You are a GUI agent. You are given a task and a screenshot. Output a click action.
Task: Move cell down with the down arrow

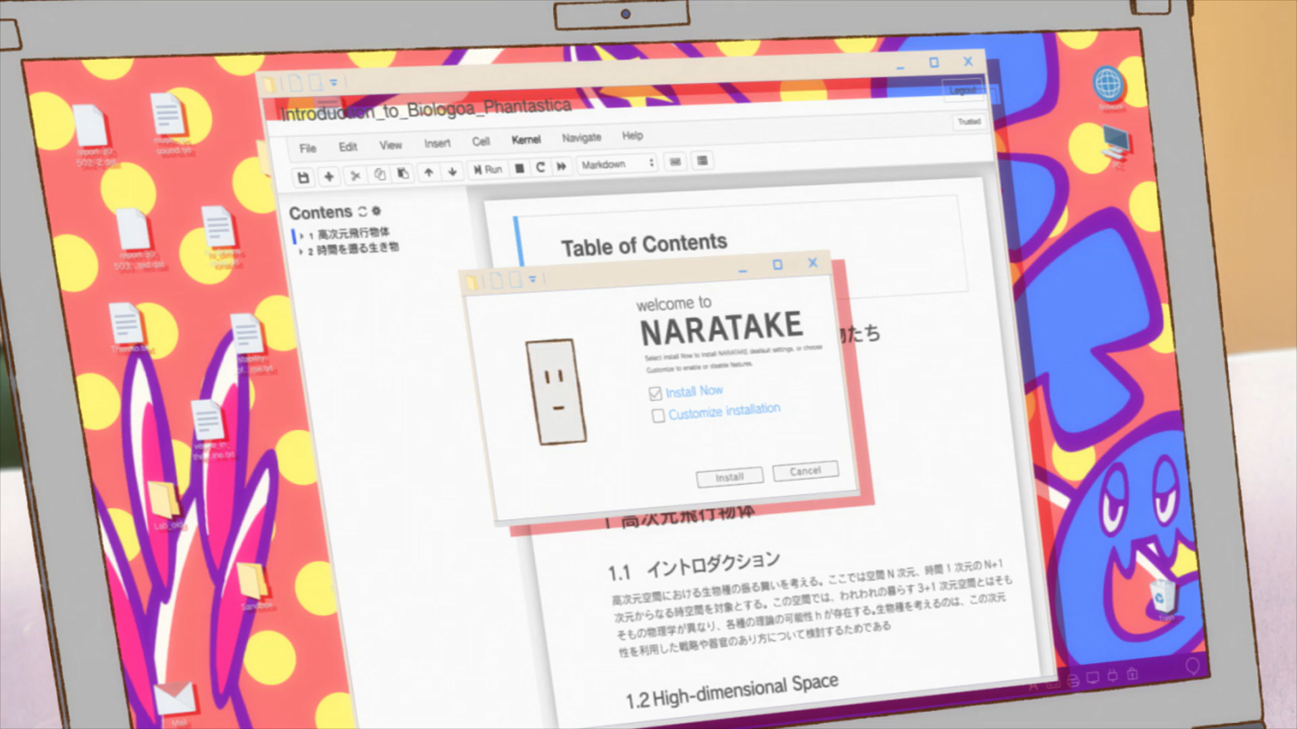click(452, 171)
